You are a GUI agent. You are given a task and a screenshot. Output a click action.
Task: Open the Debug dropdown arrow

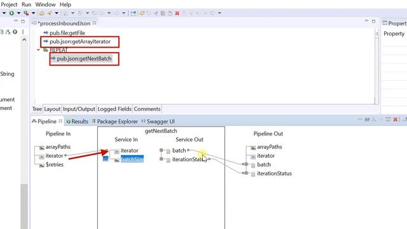[x=34, y=13]
